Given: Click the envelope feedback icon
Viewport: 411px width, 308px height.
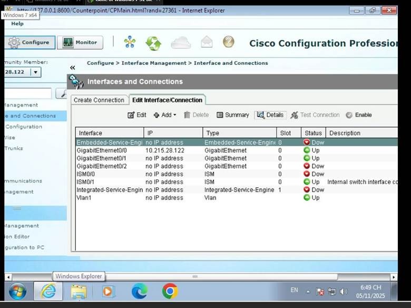Looking at the screenshot, I should coord(207,42).
